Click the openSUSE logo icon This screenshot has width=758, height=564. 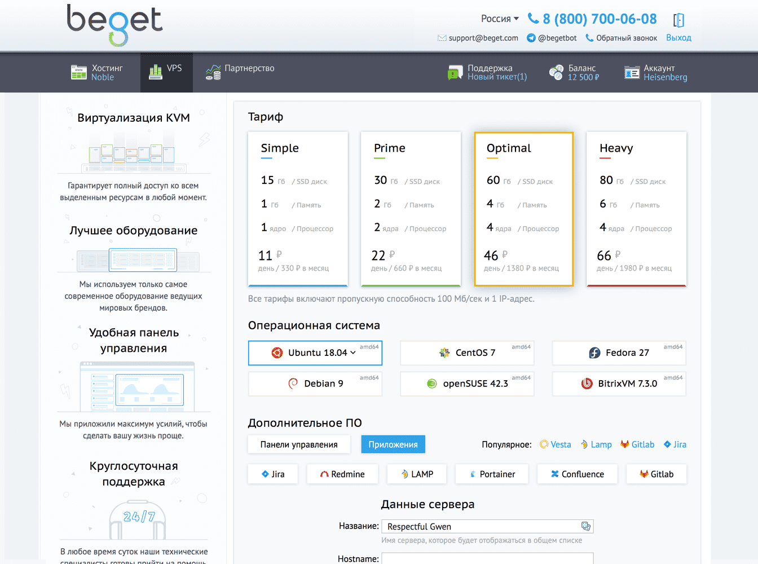[x=432, y=384]
